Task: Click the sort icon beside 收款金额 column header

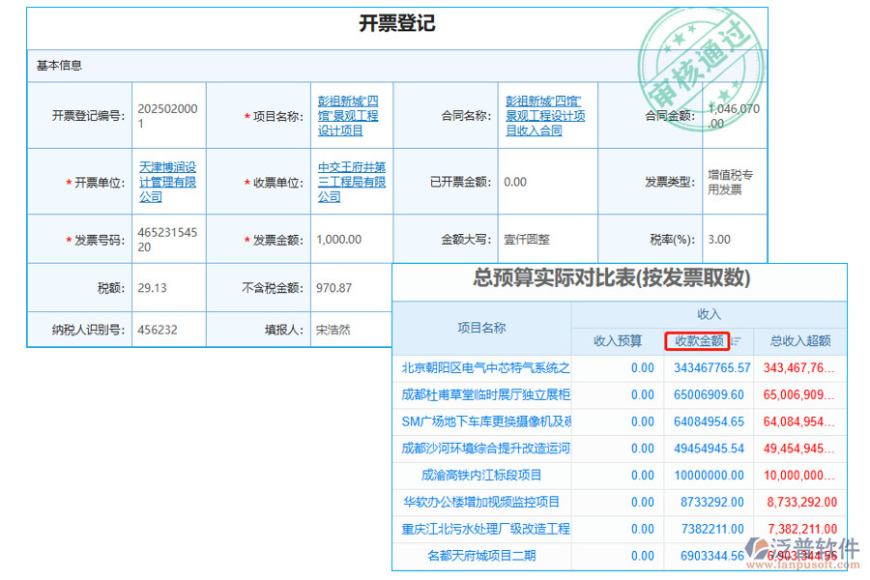Action: click(x=737, y=340)
